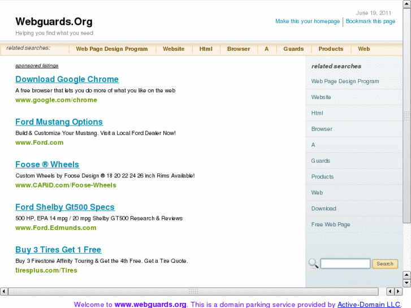Click the 500 HP, EPA 14 mpg description
The height and width of the screenshot is (308, 411).
pyautogui.click(x=99, y=218)
